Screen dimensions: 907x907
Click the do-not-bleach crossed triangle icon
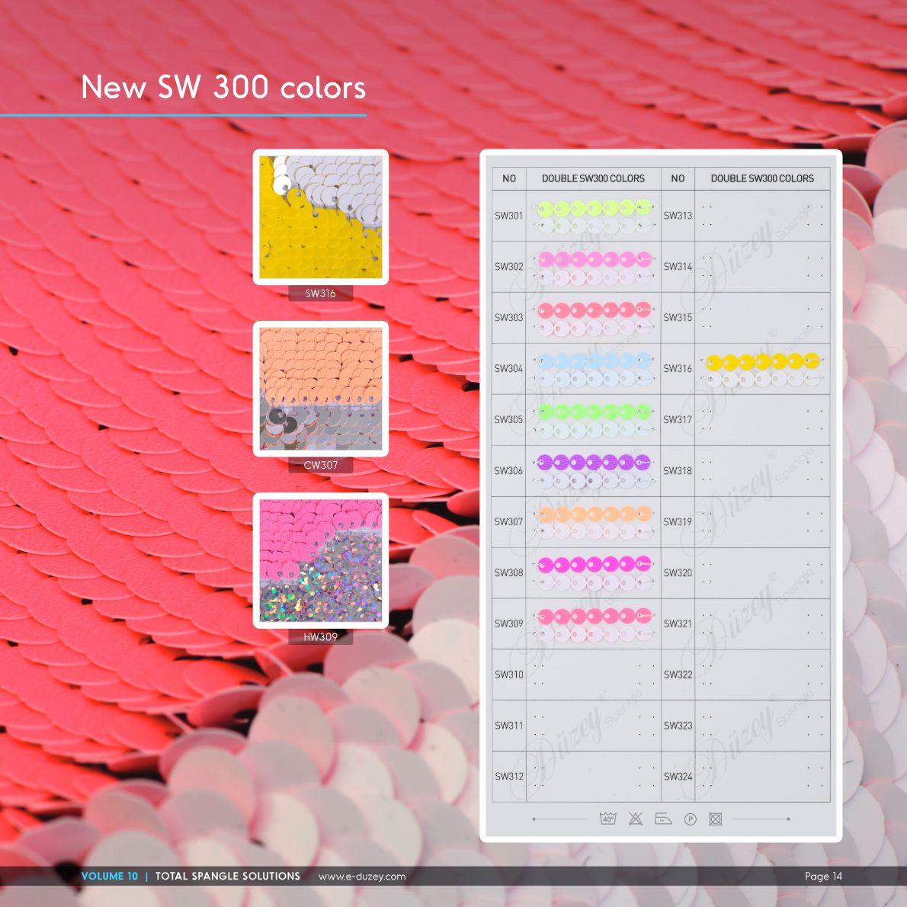click(x=635, y=819)
